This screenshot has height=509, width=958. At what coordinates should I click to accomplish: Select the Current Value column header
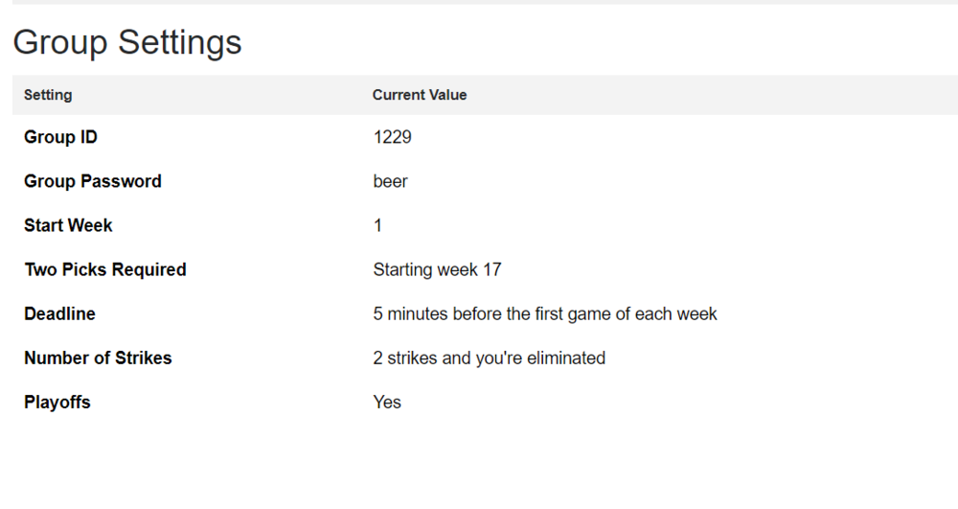420,95
